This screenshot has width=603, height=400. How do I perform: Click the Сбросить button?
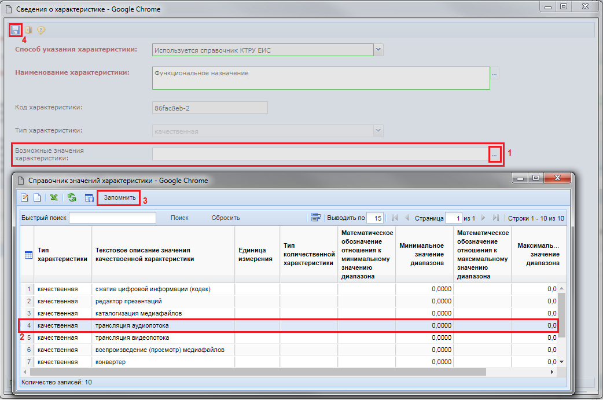click(225, 218)
